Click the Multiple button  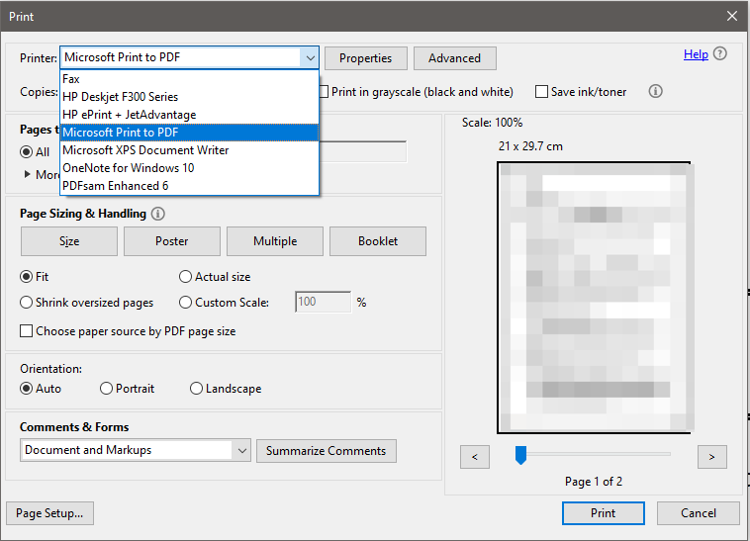[275, 241]
